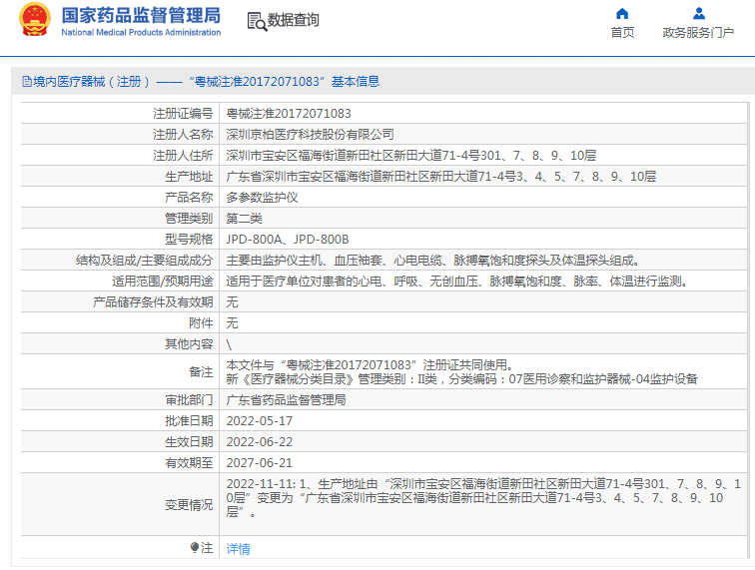
Task: Click the national emblem logo icon
Action: pos(35,20)
